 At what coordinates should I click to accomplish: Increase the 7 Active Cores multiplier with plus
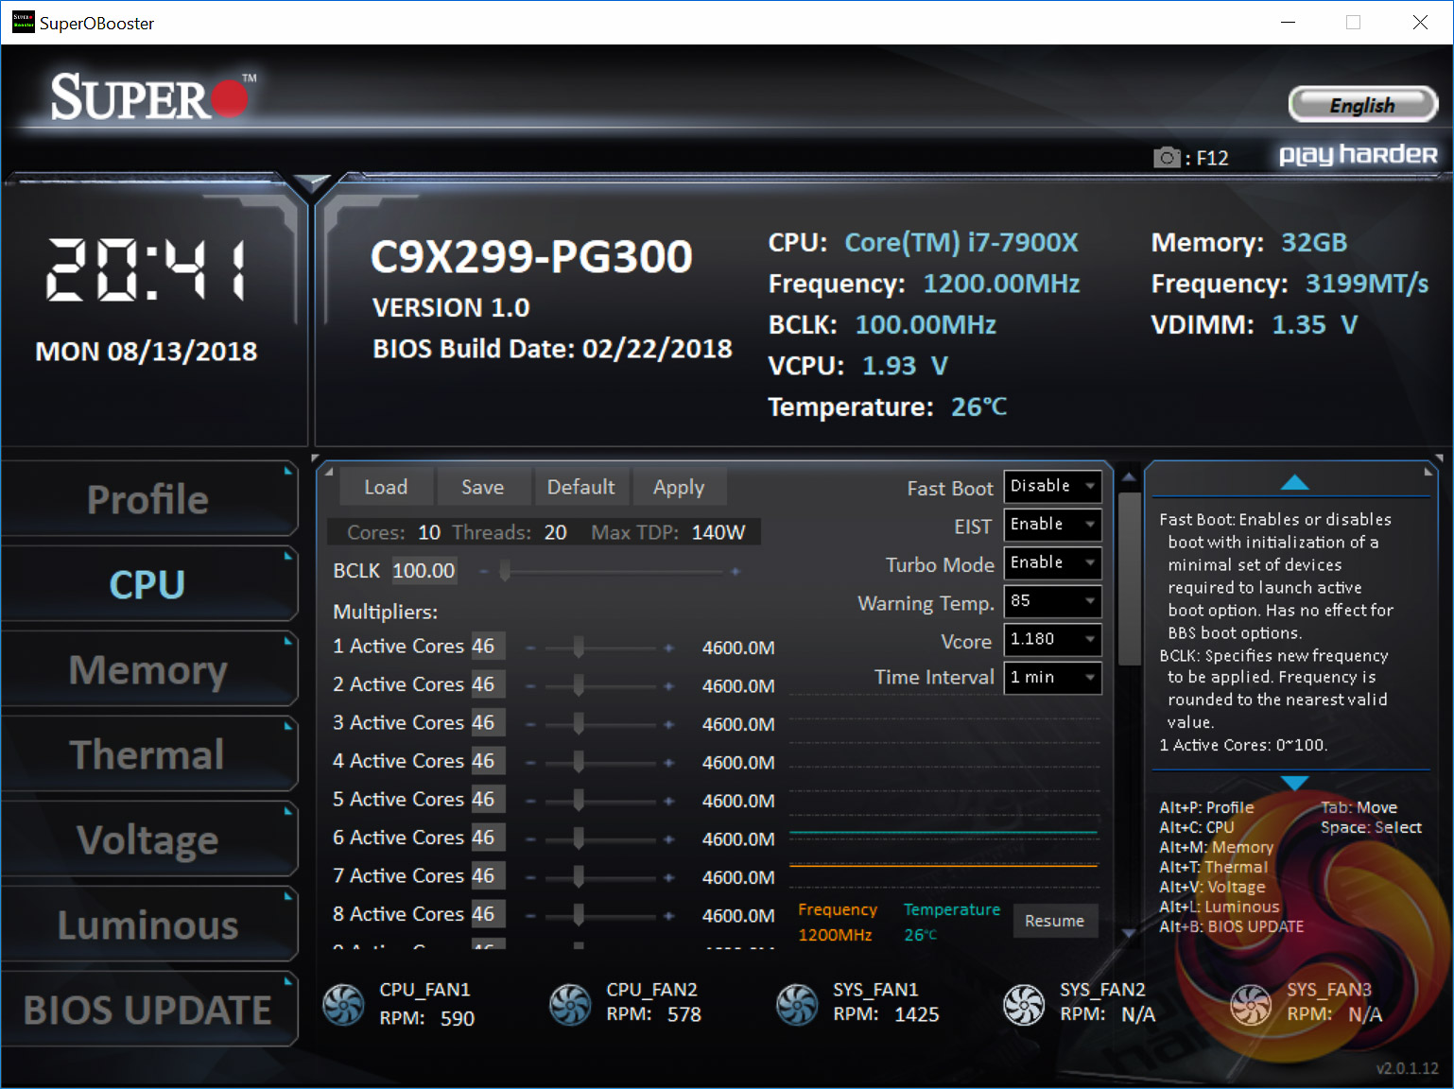point(668,877)
